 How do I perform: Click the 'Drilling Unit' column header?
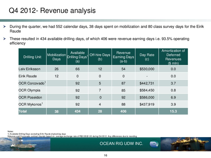point(32,57)
